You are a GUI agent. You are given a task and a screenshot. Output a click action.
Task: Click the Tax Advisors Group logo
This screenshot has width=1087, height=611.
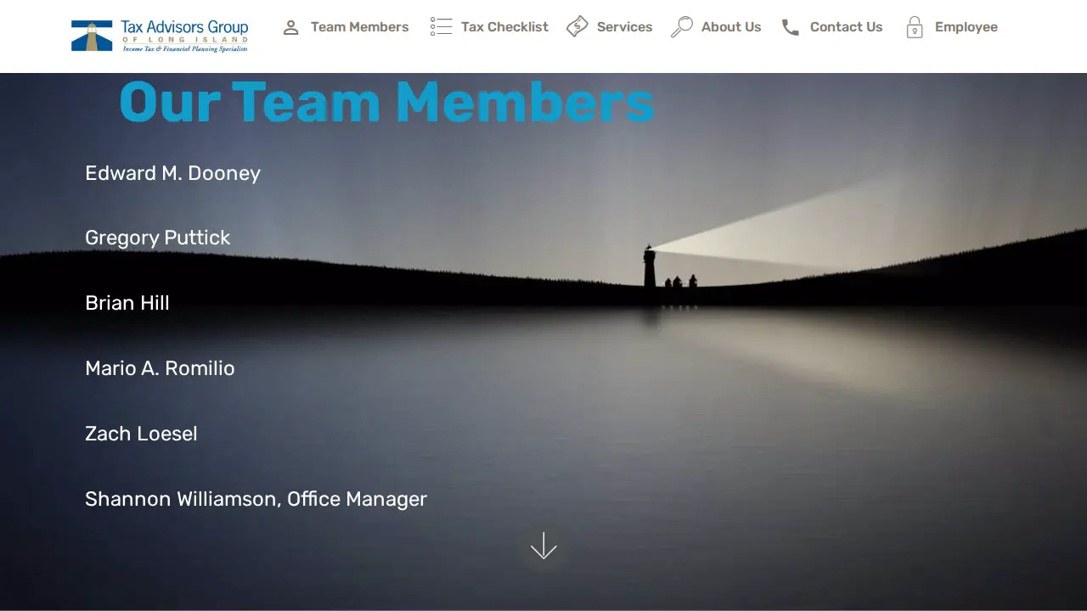click(160, 36)
